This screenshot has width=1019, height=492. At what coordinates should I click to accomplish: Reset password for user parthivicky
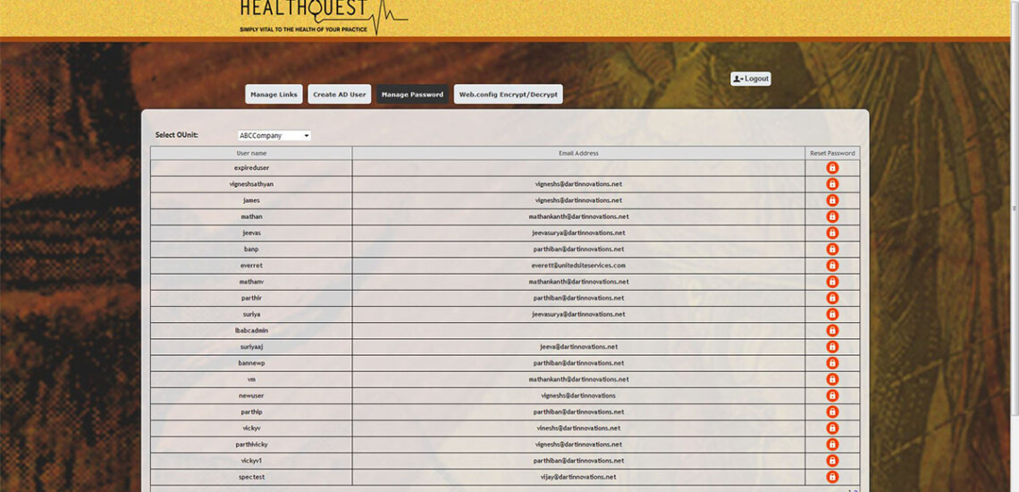(832, 445)
